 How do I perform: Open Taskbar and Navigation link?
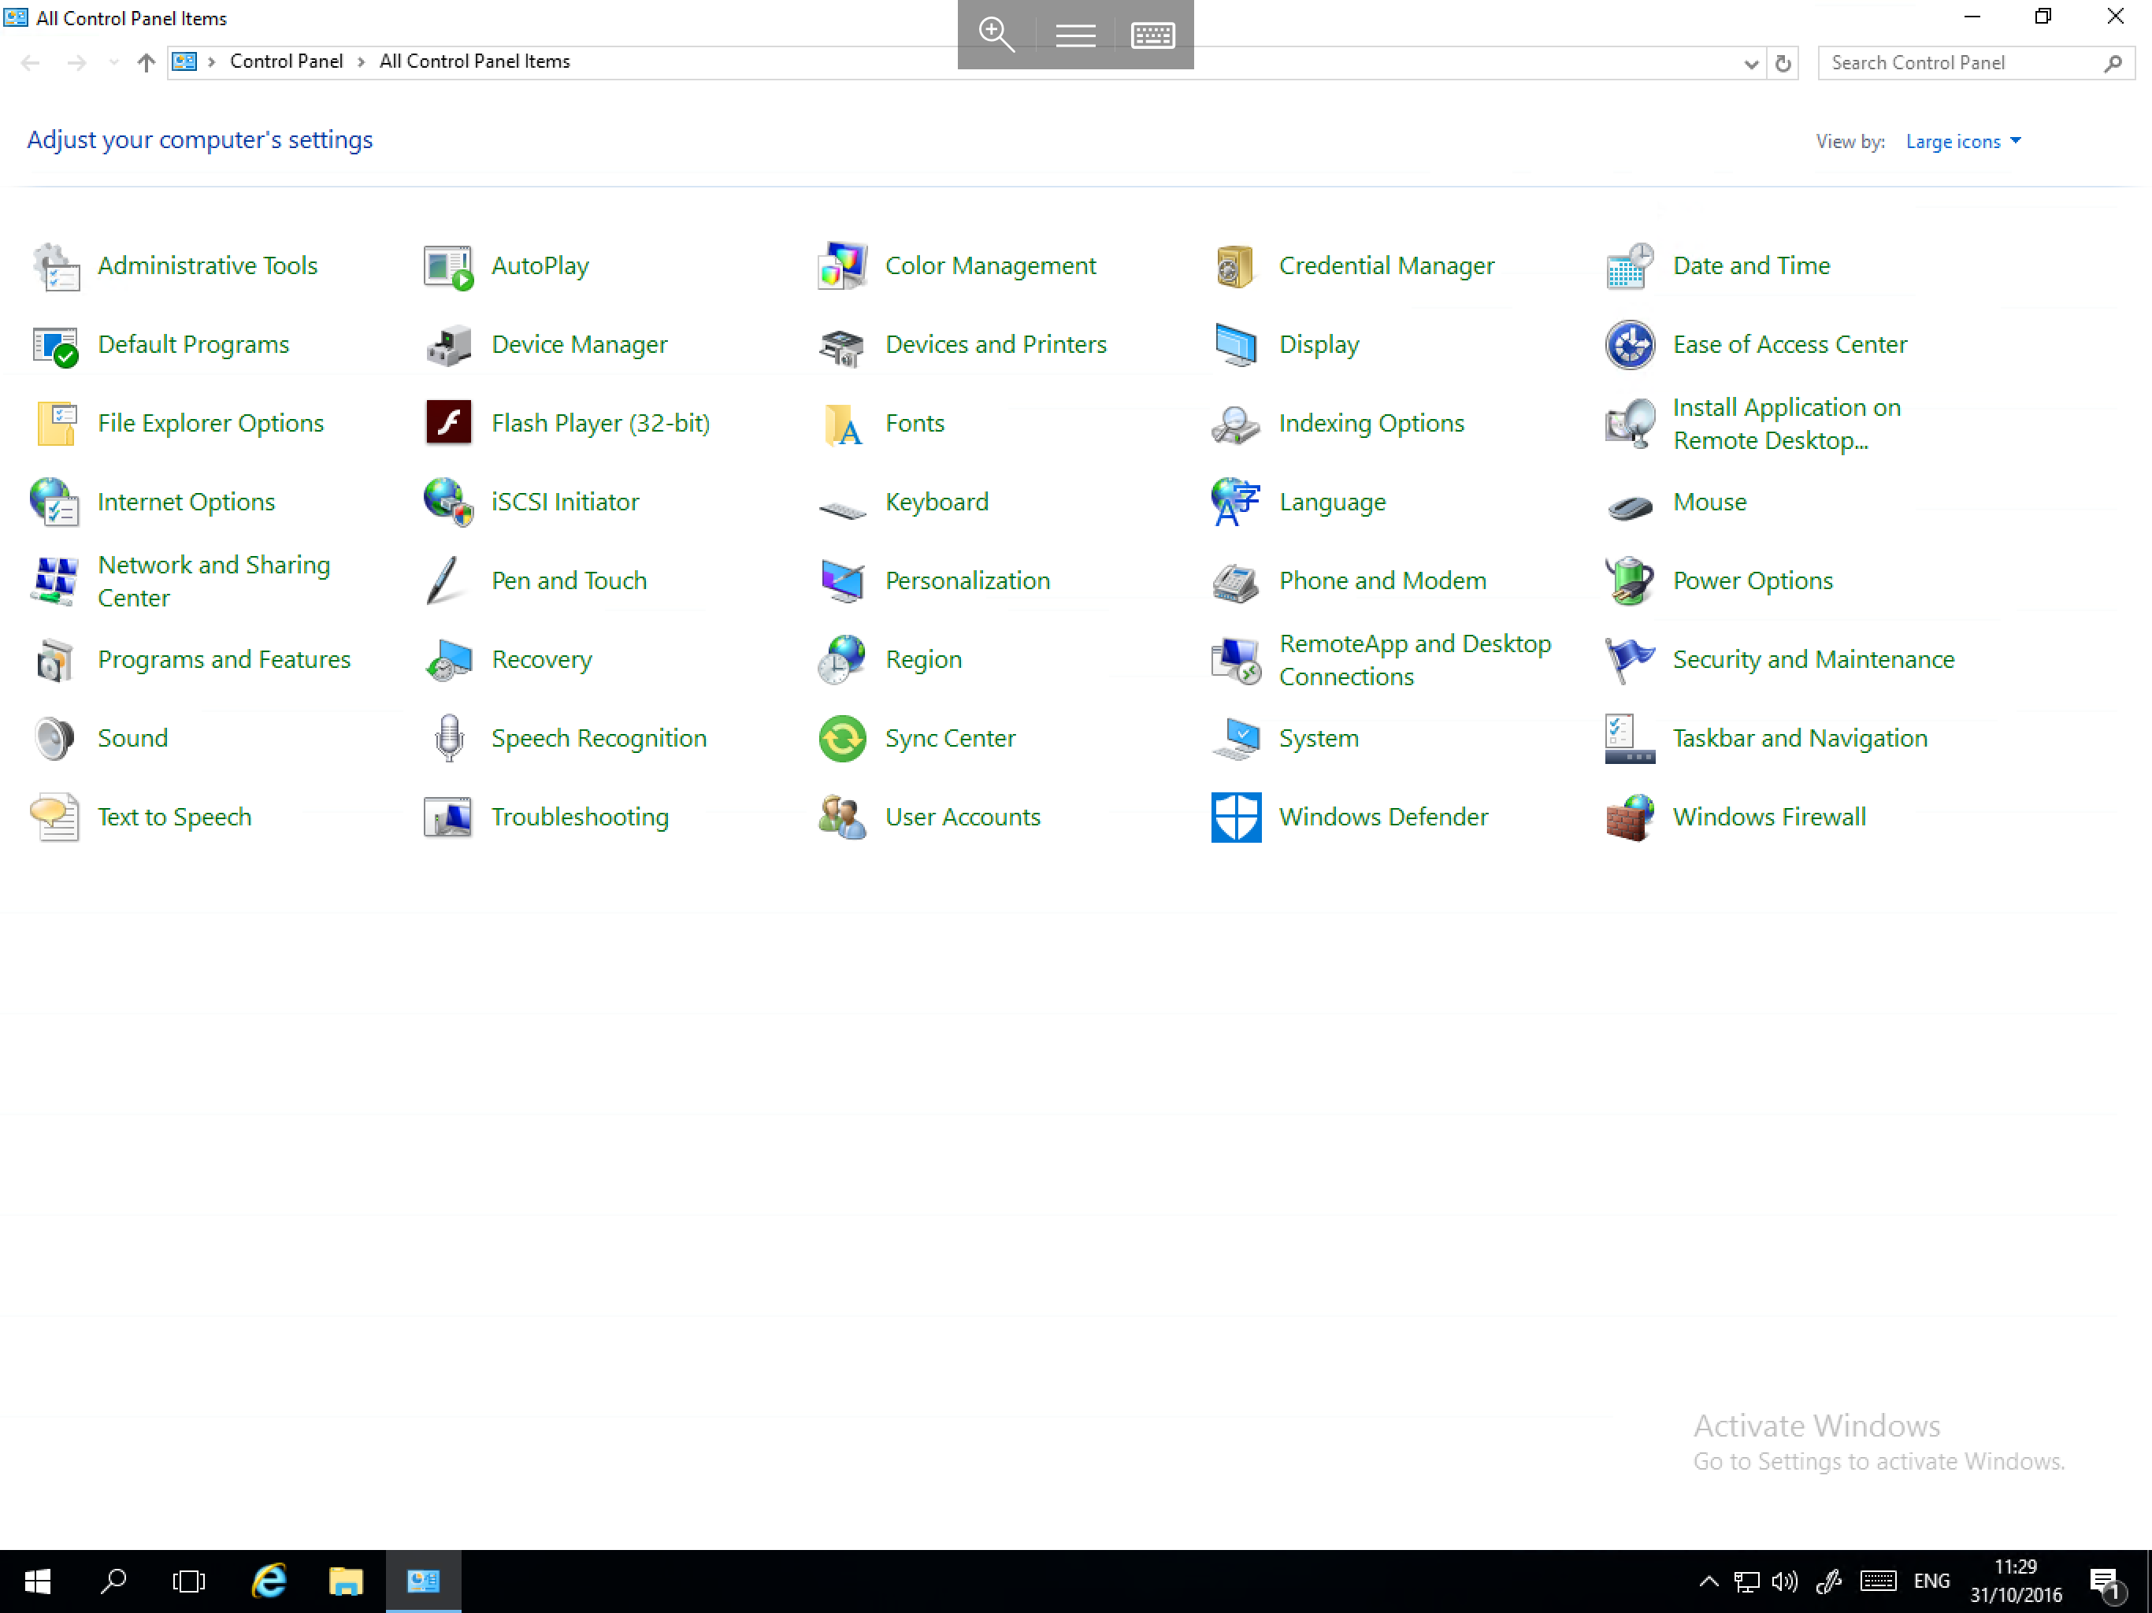click(x=1800, y=739)
